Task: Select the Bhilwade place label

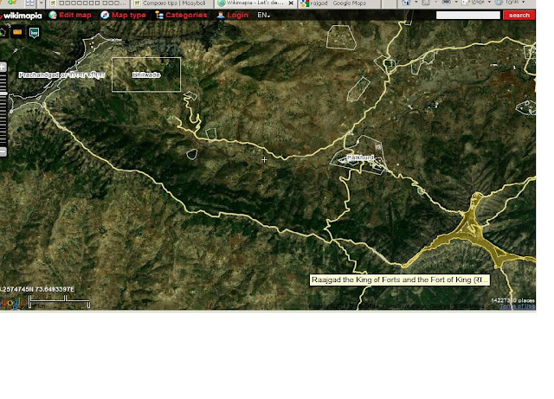Action: pyautogui.click(x=146, y=75)
